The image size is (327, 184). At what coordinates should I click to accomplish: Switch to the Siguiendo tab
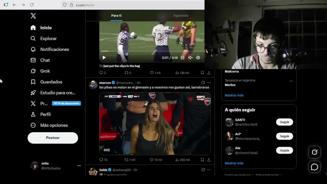(x=181, y=16)
